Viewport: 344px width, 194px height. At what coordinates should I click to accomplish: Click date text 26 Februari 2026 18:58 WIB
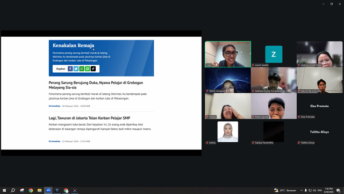[x=76, y=106]
